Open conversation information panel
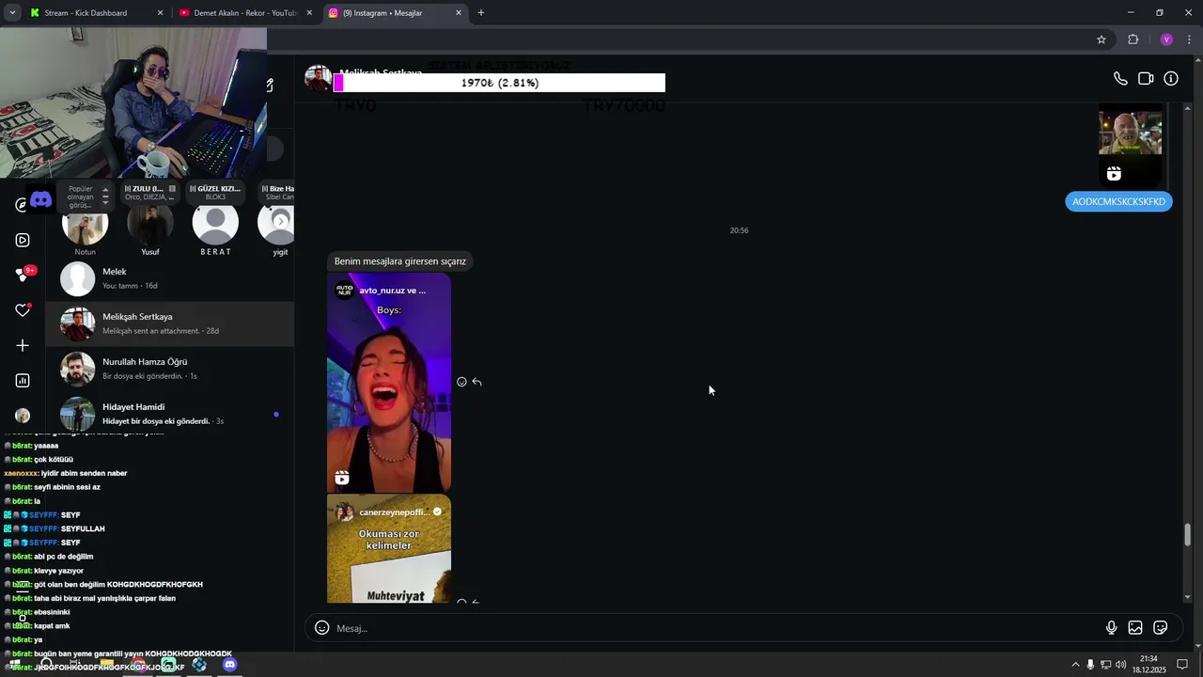Image resolution: width=1203 pixels, height=677 pixels. (1171, 79)
